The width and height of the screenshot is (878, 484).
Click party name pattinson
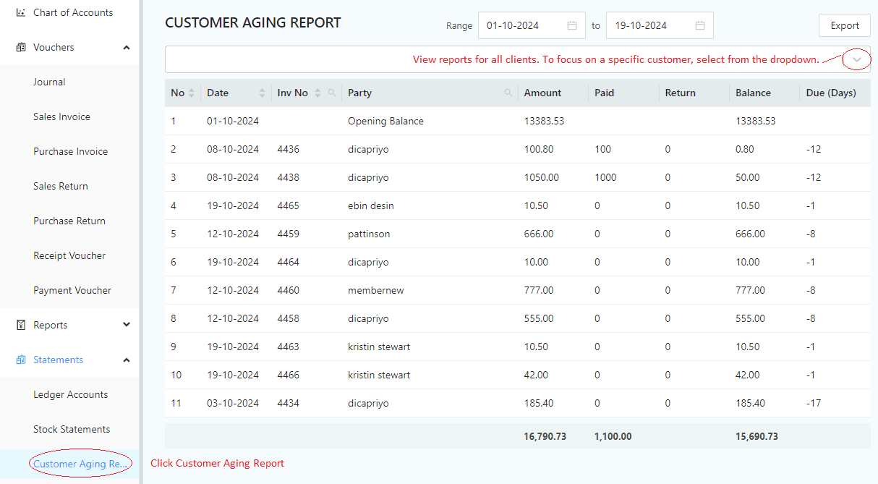coord(369,234)
